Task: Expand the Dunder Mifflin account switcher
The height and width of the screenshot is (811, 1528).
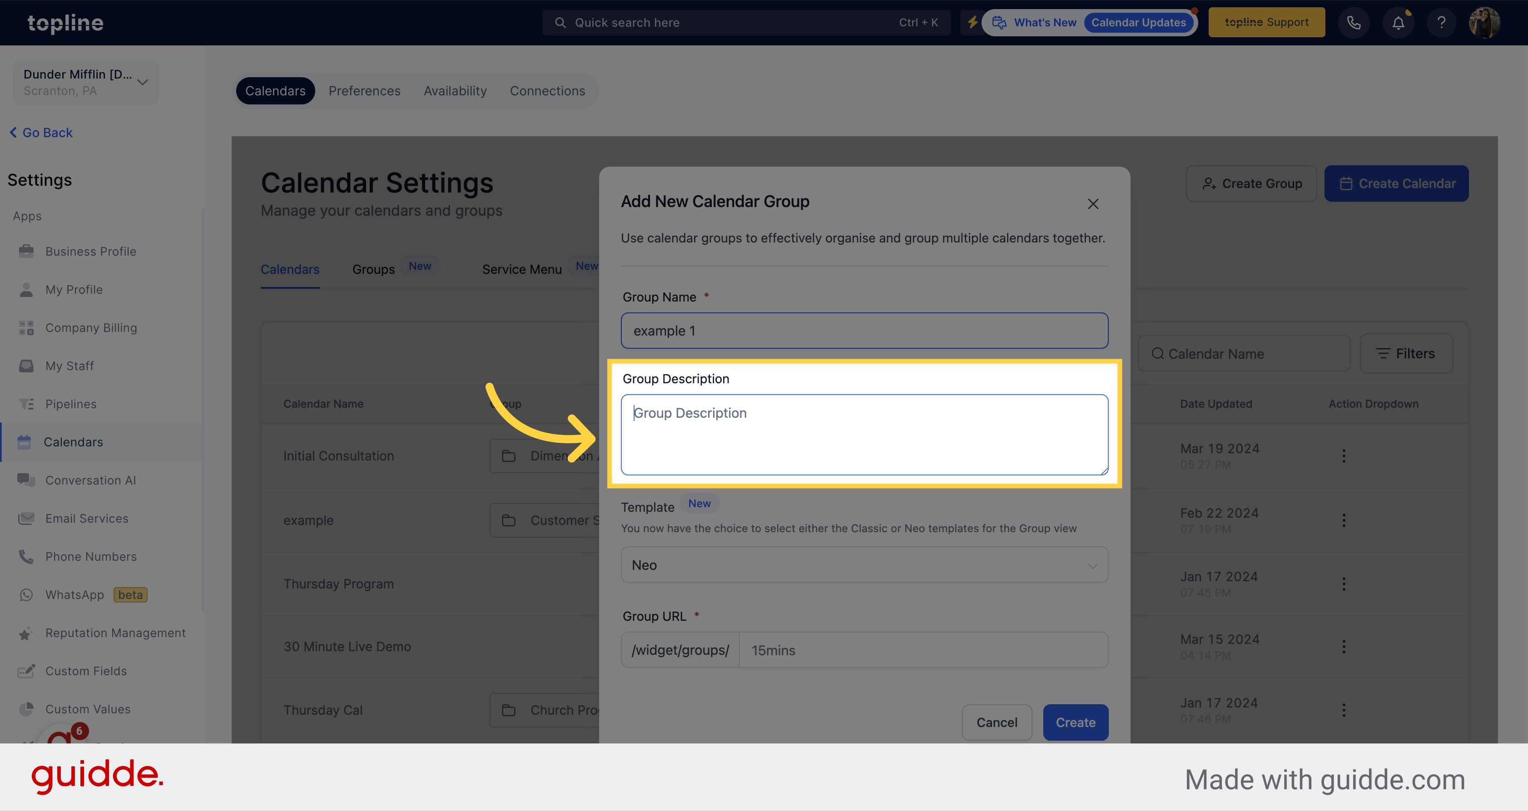Action: coord(85,82)
